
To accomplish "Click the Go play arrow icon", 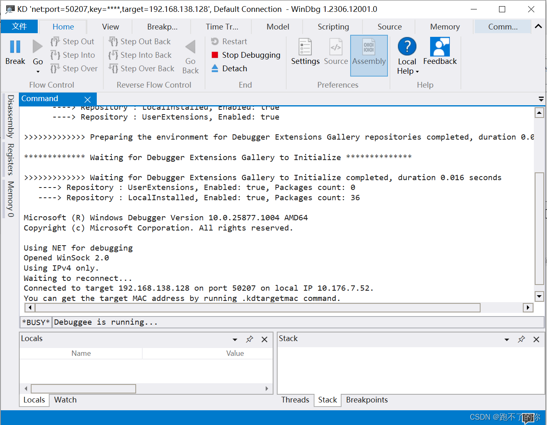I will point(37,47).
